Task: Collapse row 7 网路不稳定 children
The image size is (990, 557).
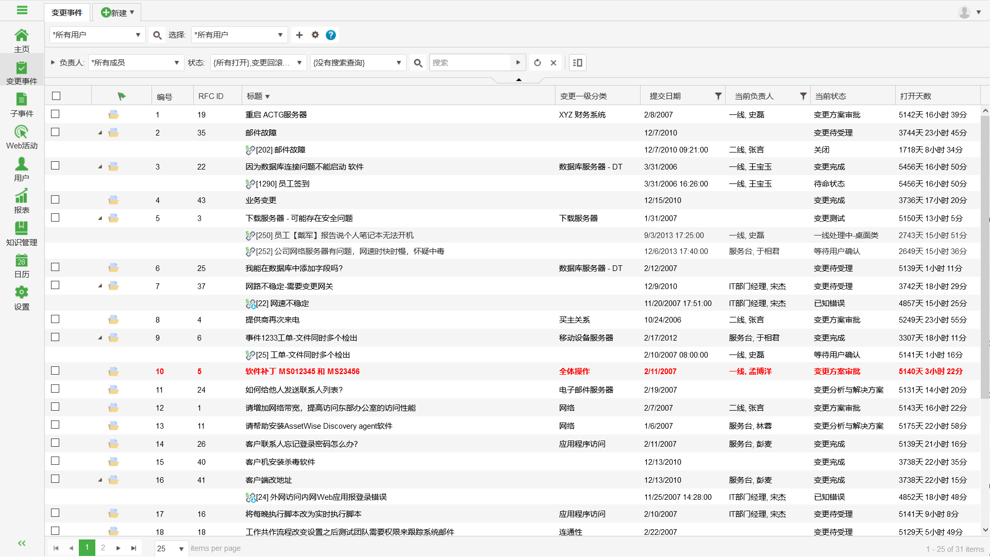Action: click(100, 286)
